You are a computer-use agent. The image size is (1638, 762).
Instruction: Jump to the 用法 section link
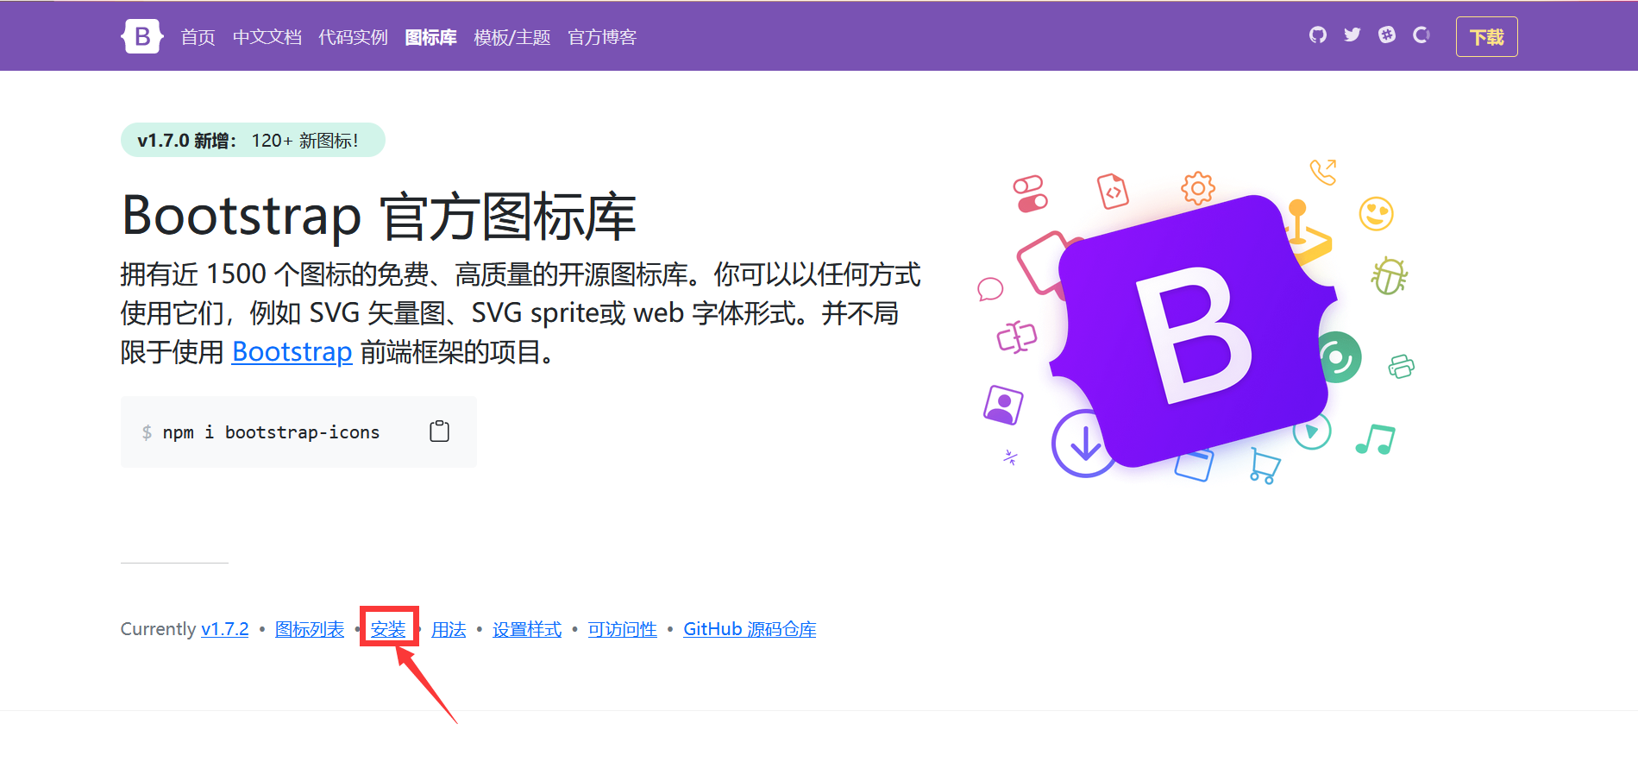449,629
